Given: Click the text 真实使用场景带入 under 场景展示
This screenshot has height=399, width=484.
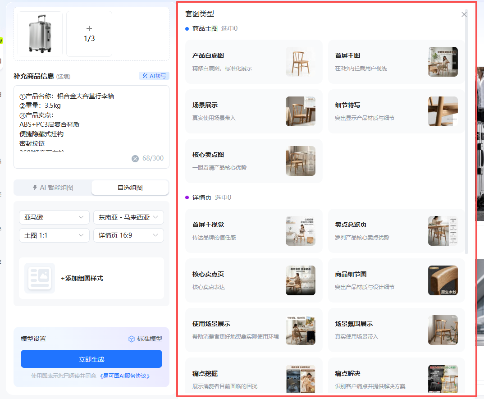Looking at the screenshot, I should click(x=214, y=118).
